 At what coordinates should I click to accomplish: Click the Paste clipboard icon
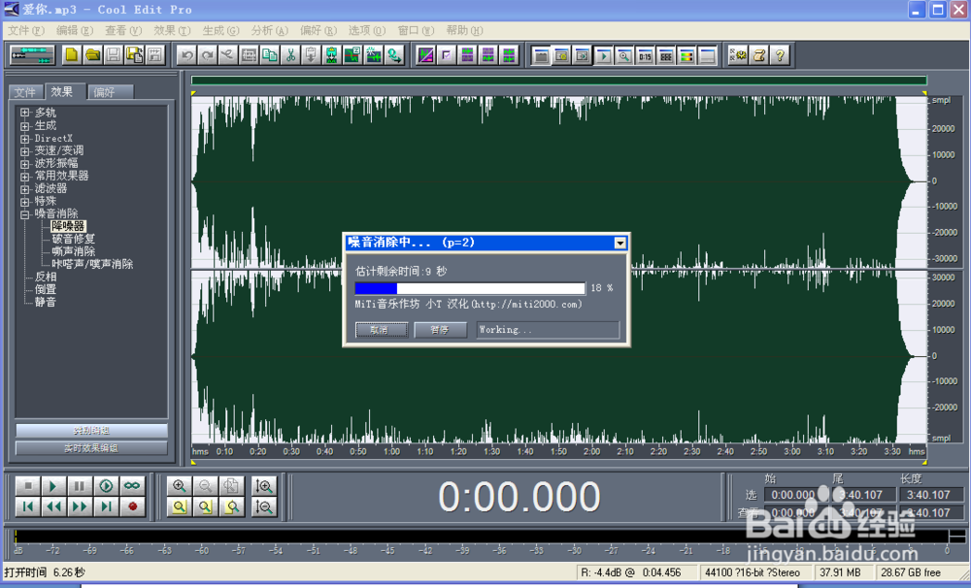pos(311,55)
